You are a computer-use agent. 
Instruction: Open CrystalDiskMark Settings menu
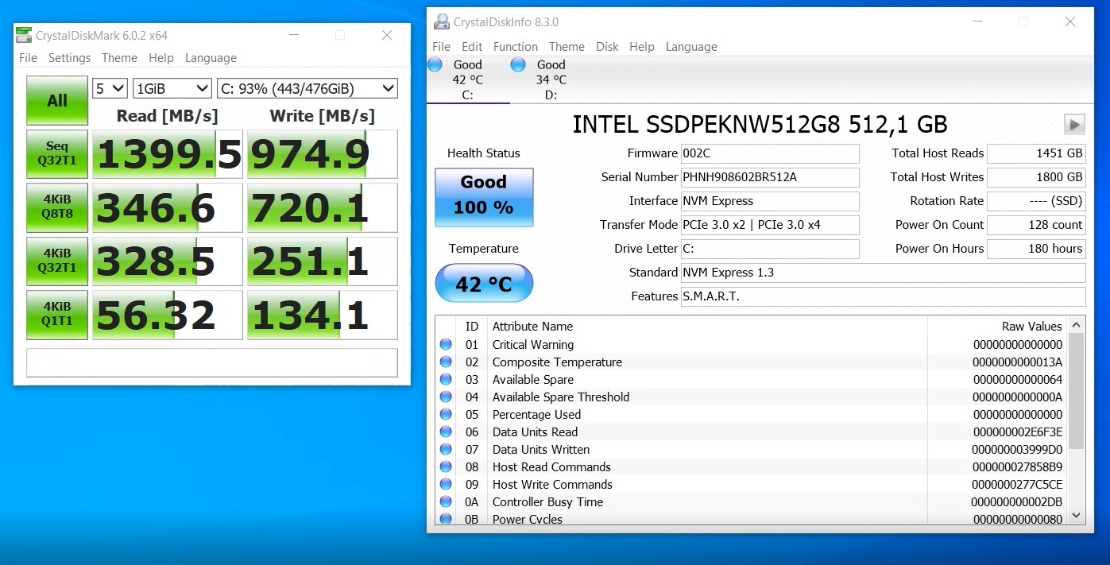(x=69, y=58)
